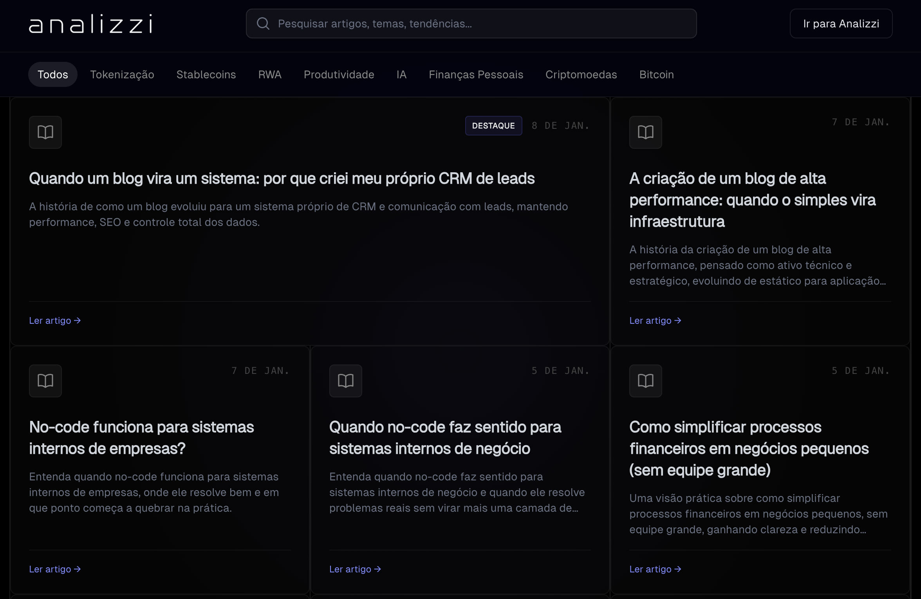Click the DESTAQUE badge
The width and height of the screenshot is (921, 599).
point(493,126)
